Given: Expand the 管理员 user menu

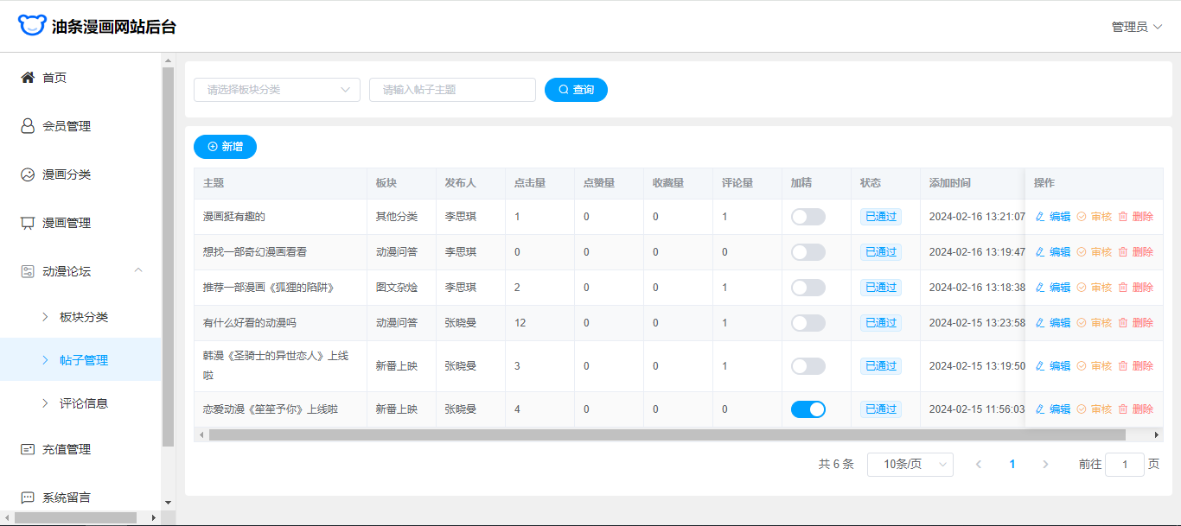Looking at the screenshot, I should 1136,27.
